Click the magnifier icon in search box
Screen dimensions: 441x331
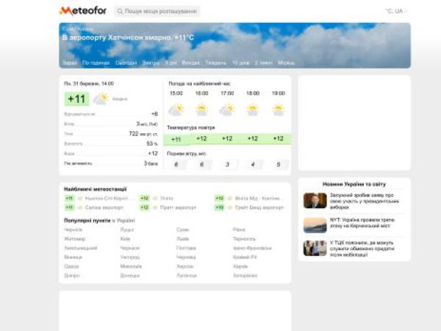pyautogui.click(x=120, y=11)
